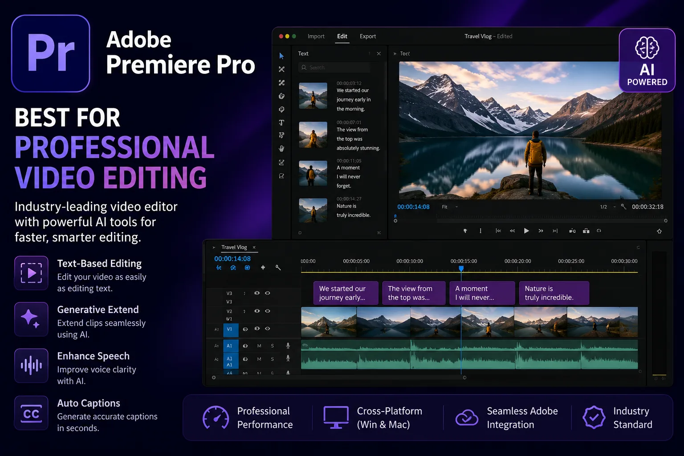The image size is (684, 456).
Task: Click the wrench icon in timeline toolbar
Action: coord(278,268)
